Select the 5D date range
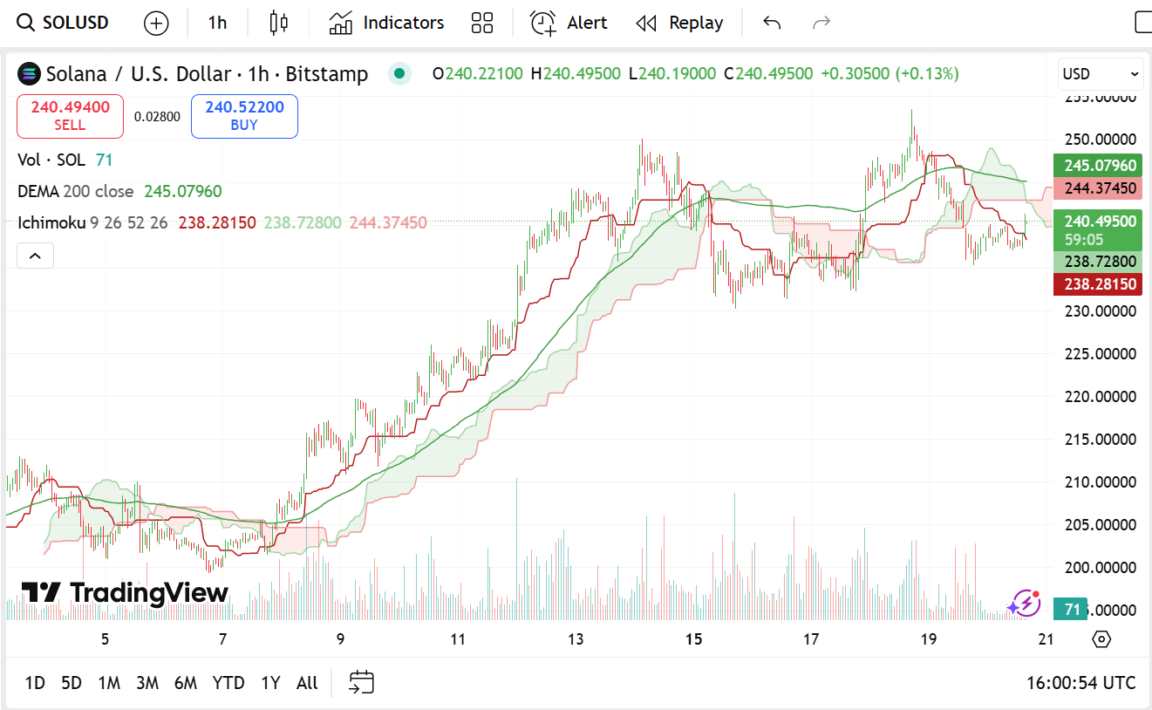Screen dimensions: 1152x710 (72, 683)
